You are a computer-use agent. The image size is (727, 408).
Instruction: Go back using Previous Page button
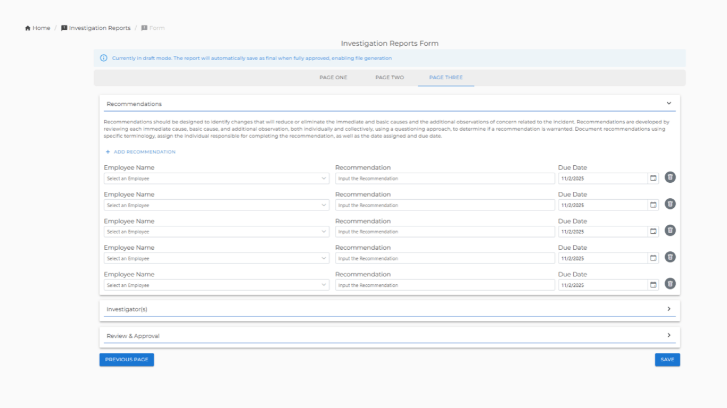[x=127, y=360]
